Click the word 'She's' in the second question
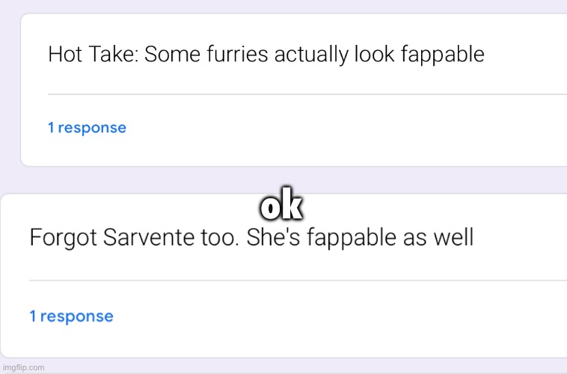Screen dimensions: 567x374 click(x=273, y=238)
